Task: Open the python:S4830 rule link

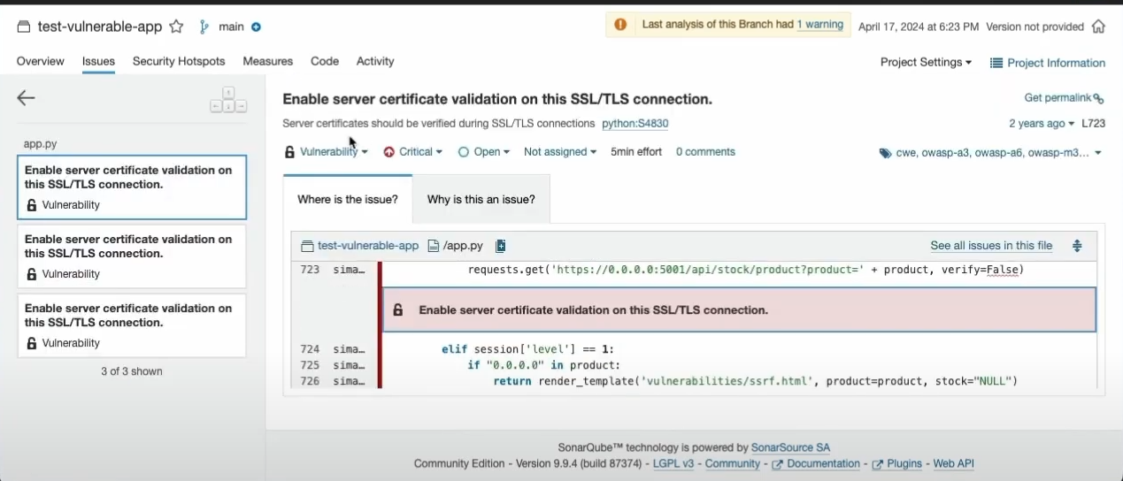Action: tap(635, 124)
